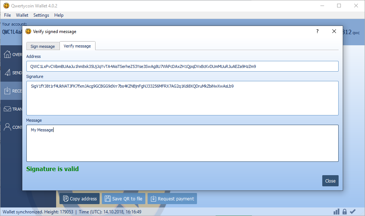Viewport: 365px width, 216px height.
Task: Click the wallet lock status icon
Action: [345, 212]
